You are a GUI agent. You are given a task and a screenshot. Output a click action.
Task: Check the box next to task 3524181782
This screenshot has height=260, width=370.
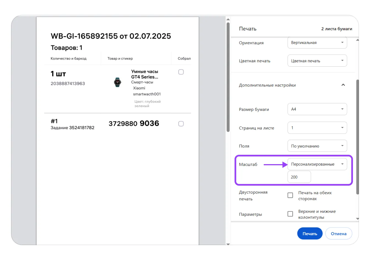click(181, 124)
